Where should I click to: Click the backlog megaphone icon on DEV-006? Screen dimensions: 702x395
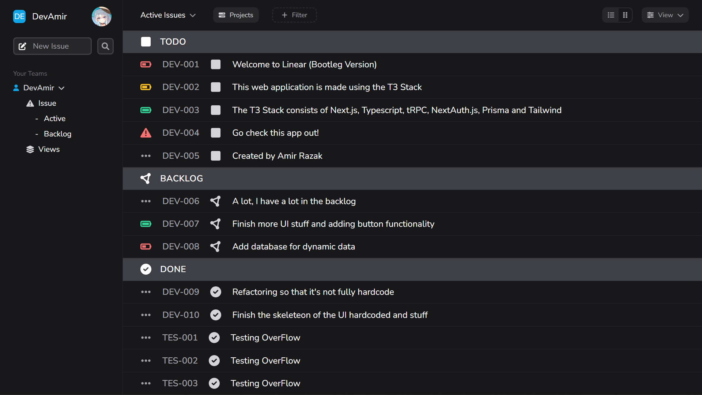tap(215, 201)
